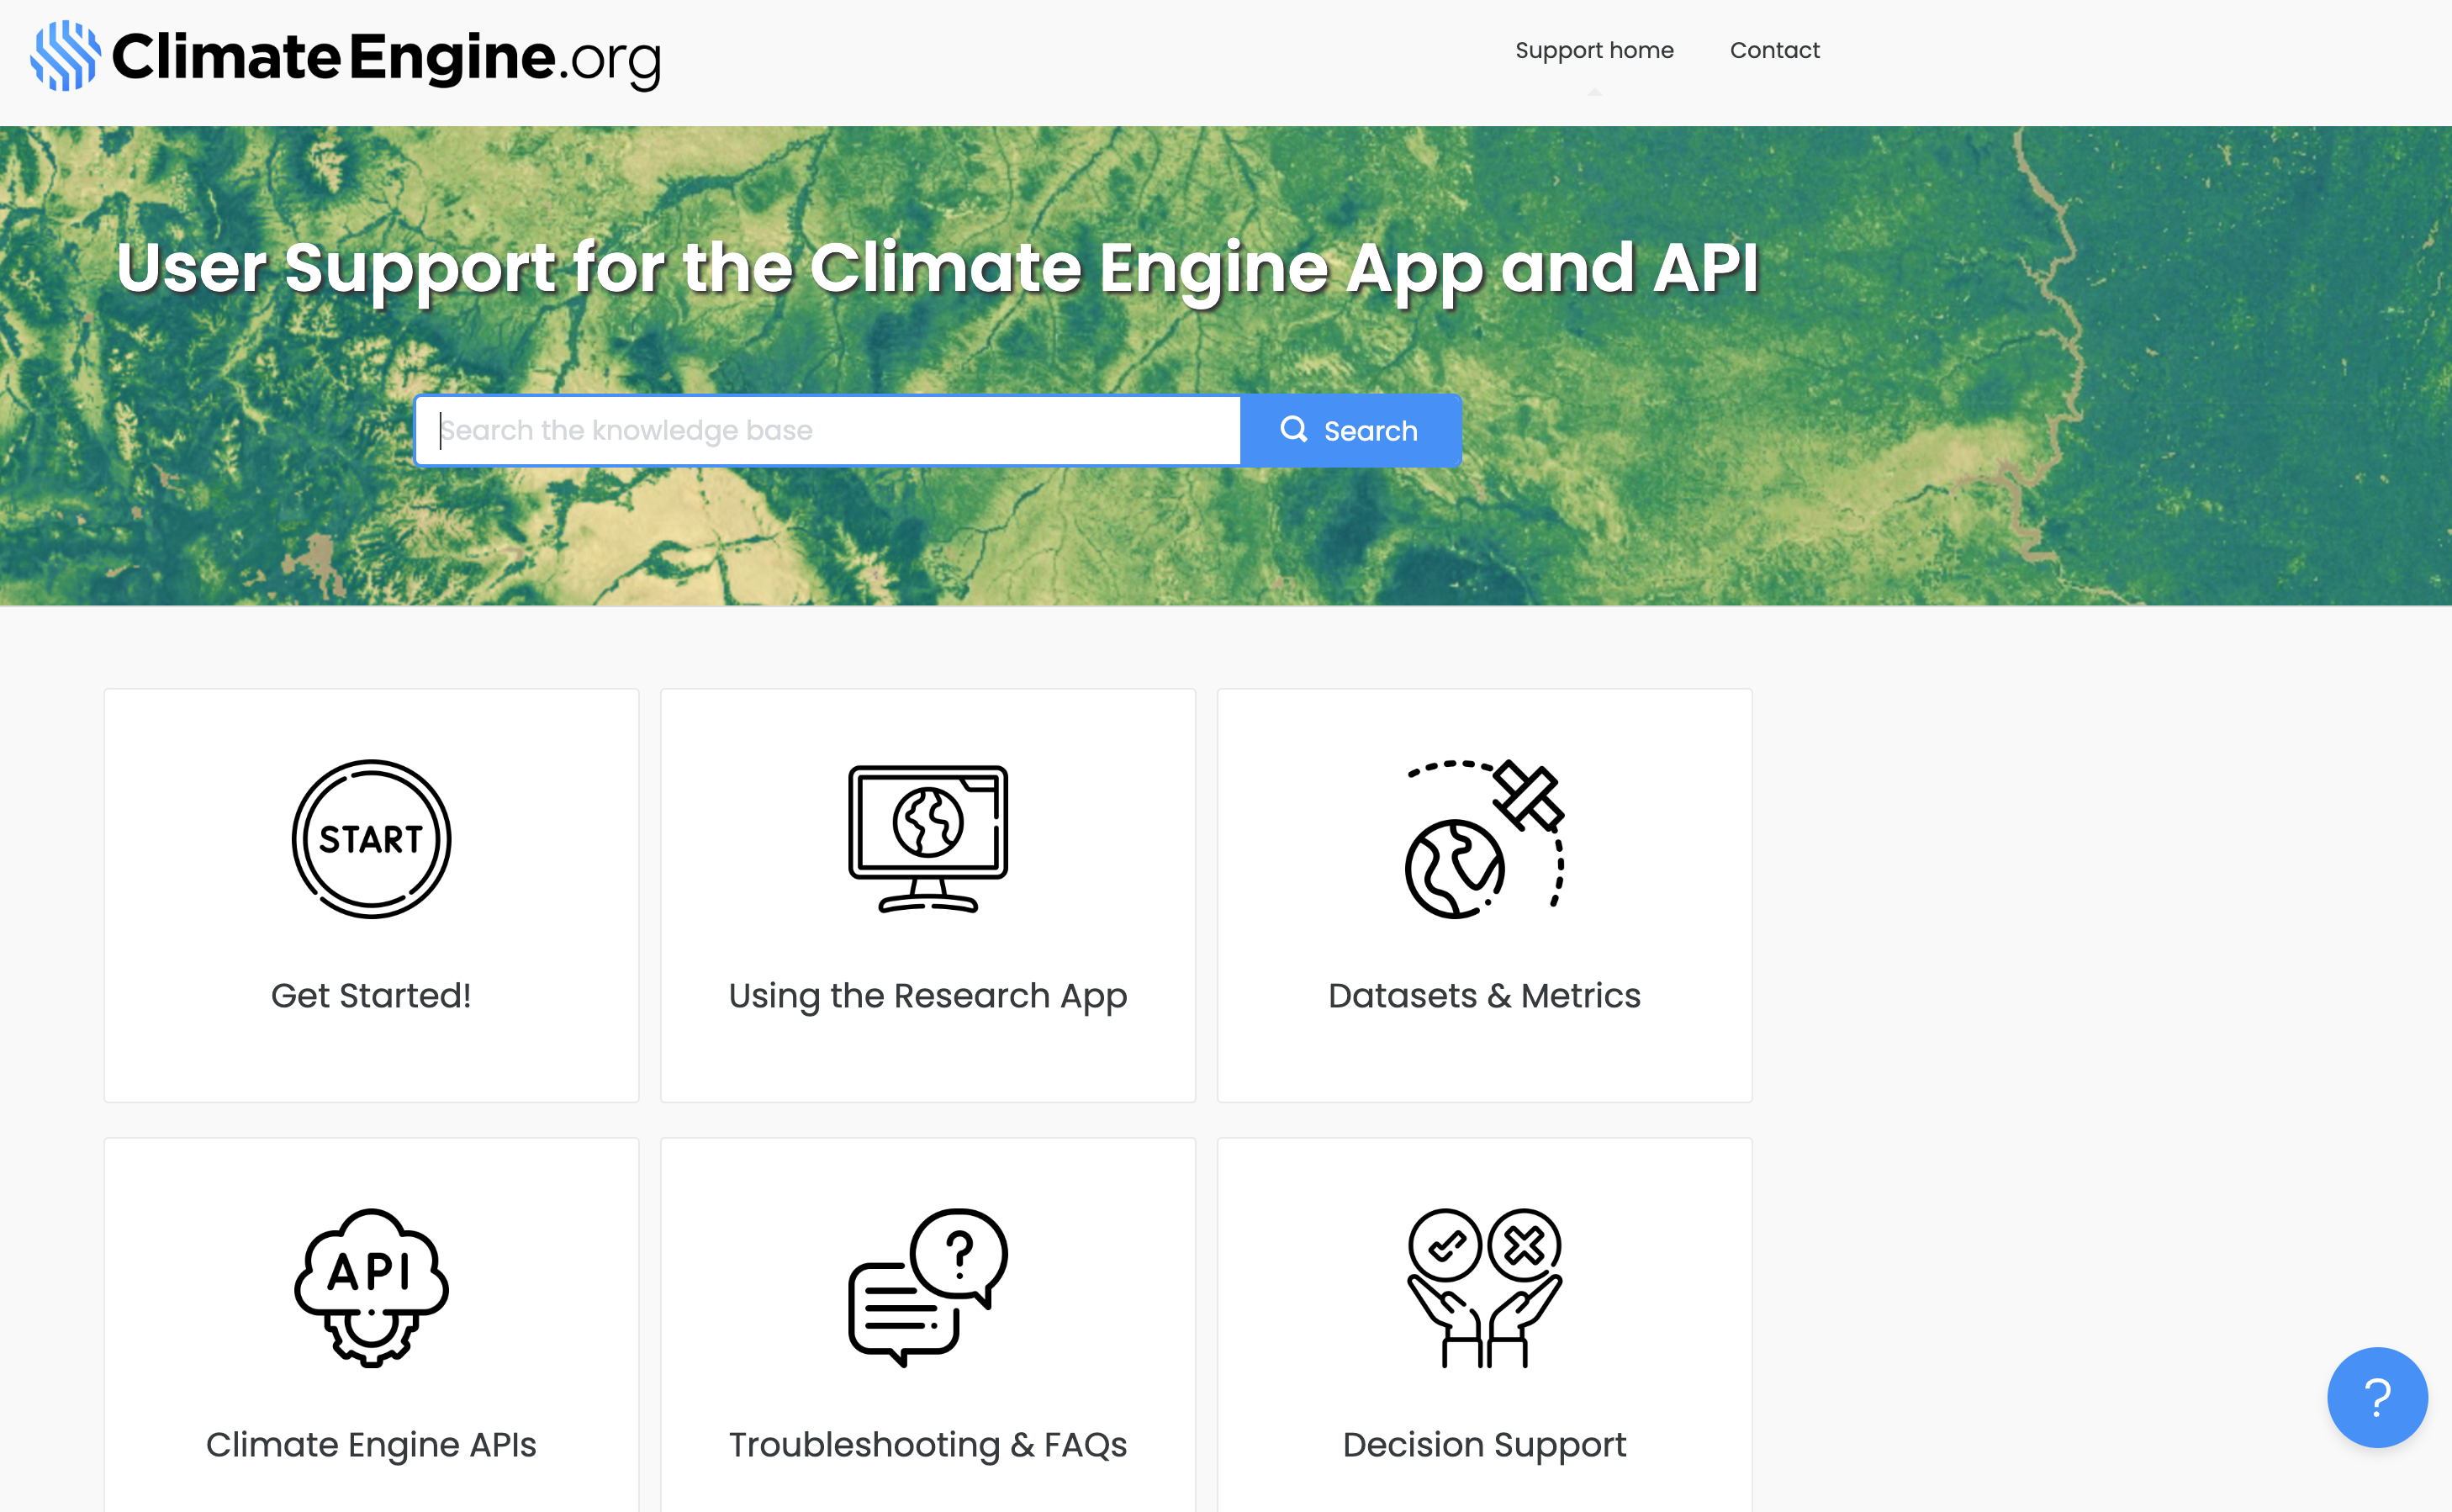2452x1512 pixels.
Task: Click the magnifying glass inside Search button
Action: [1294, 429]
